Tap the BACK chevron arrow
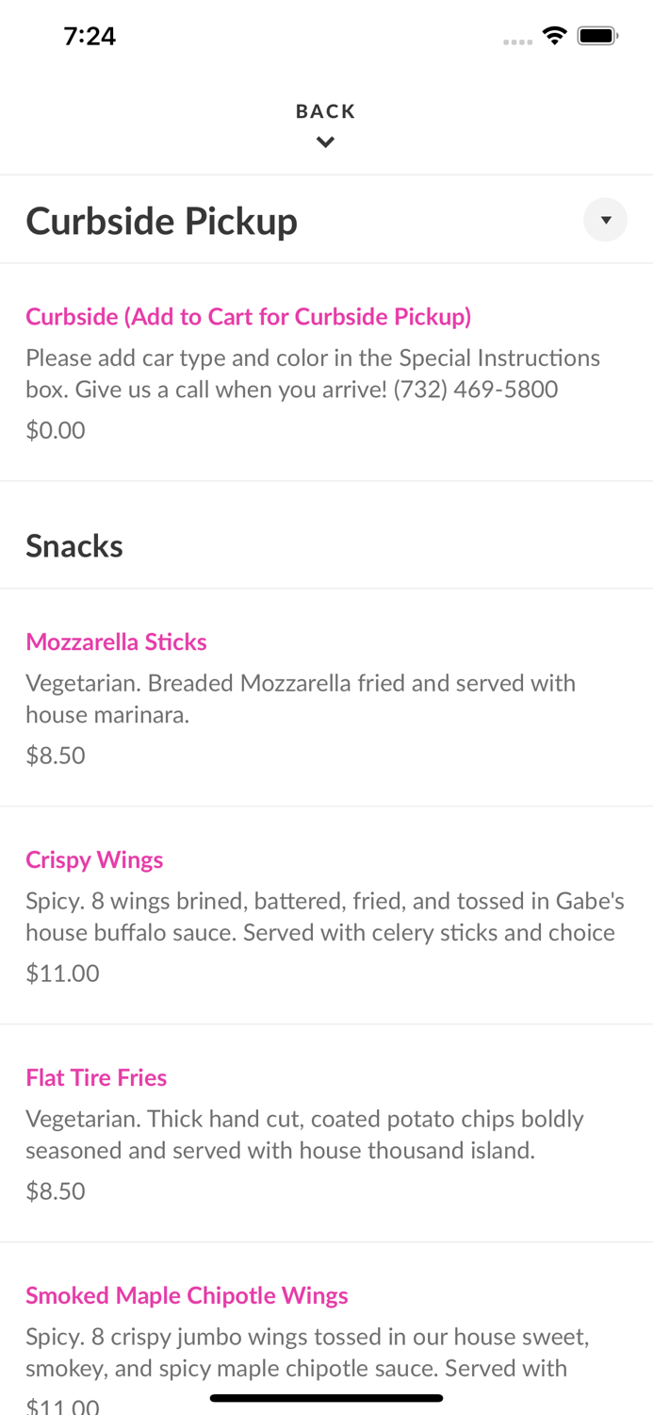 pyautogui.click(x=325, y=142)
